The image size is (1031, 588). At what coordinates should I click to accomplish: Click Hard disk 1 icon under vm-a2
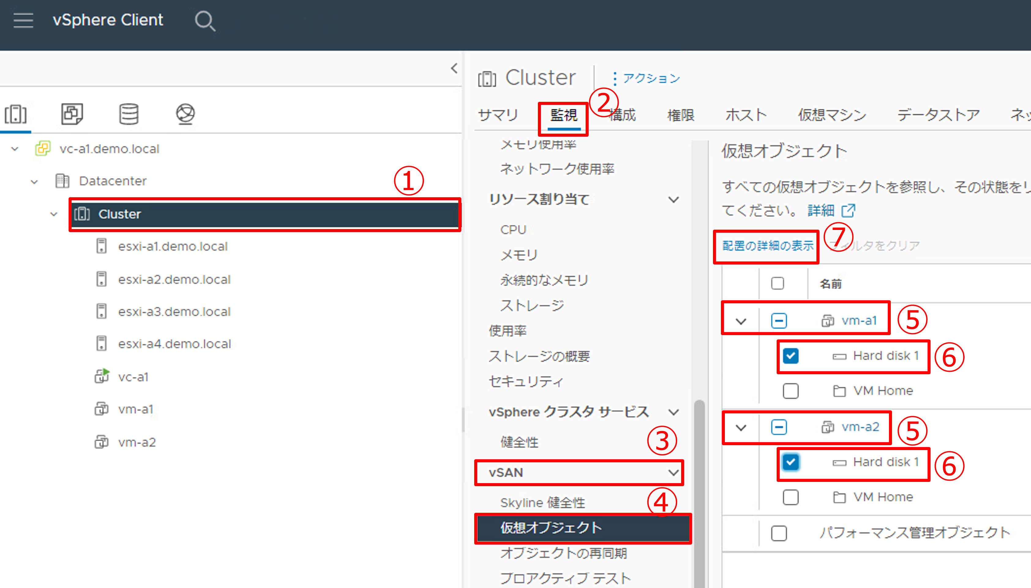839,462
